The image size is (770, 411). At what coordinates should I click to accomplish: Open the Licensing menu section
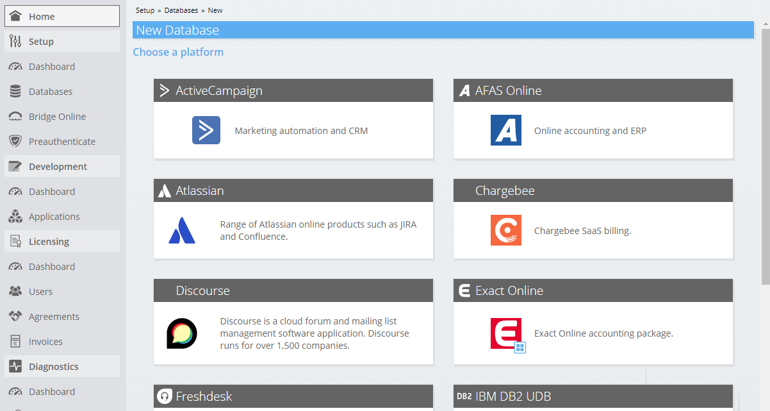click(62, 241)
